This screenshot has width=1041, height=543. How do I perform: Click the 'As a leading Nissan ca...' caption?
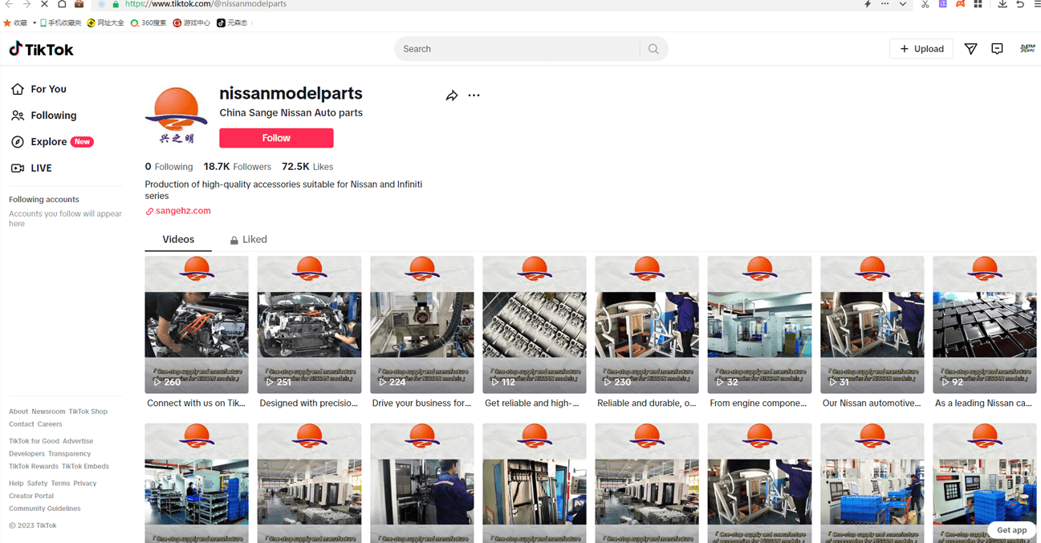[x=983, y=403]
